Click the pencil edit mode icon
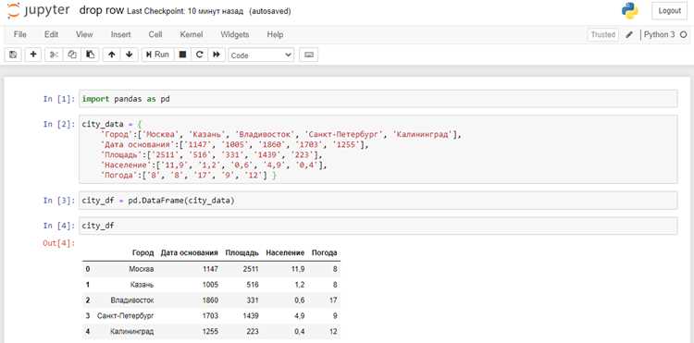694x343 pixels. pos(629,34)
